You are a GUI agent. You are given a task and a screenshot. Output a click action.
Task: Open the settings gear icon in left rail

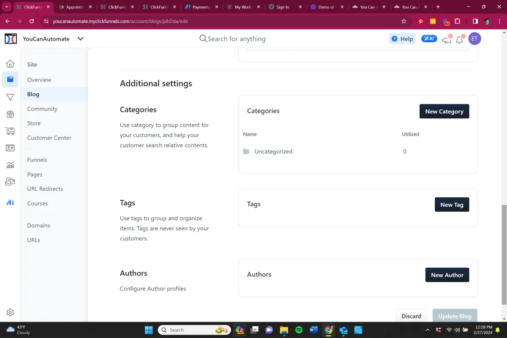[x=10, y=312]
